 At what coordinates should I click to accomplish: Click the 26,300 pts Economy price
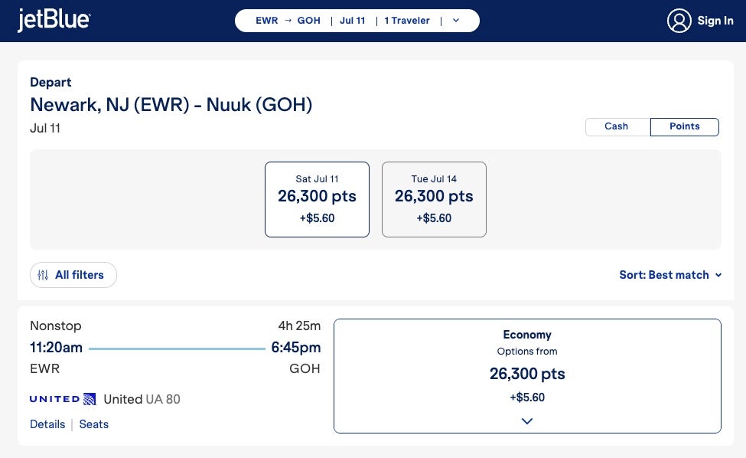coord(526,374)
